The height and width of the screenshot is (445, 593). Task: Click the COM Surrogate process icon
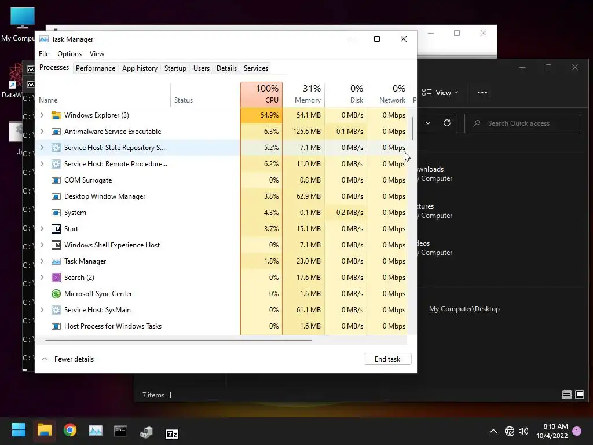coord(56,181)
